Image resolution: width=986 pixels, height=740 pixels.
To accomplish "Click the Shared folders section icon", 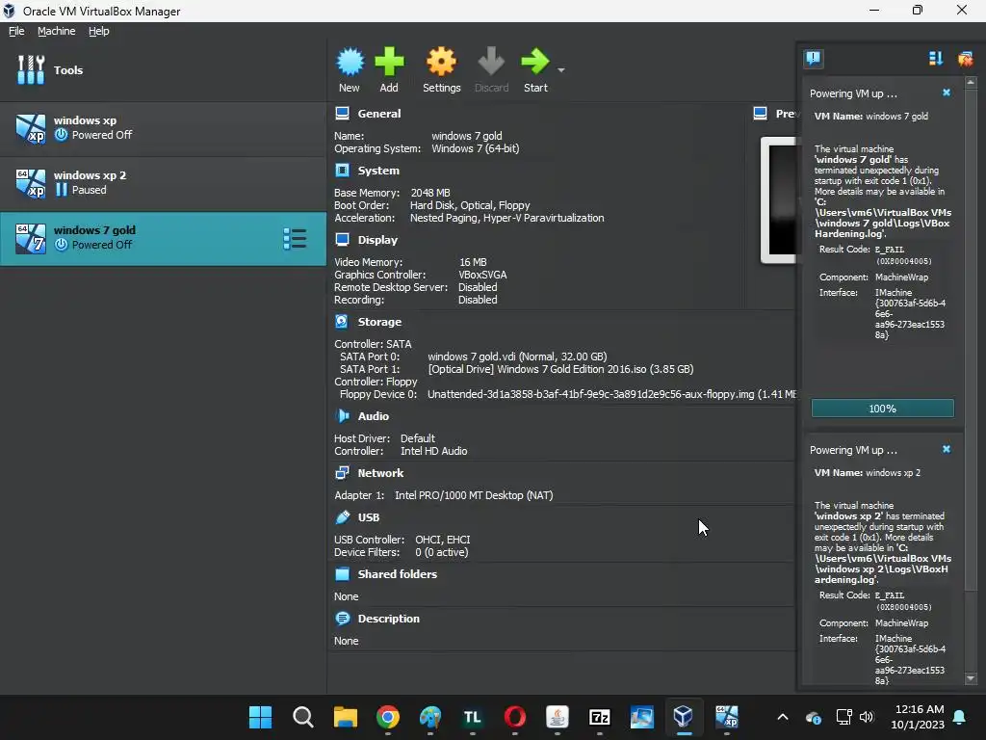I will pyautogui.click(x=342, y=574).
